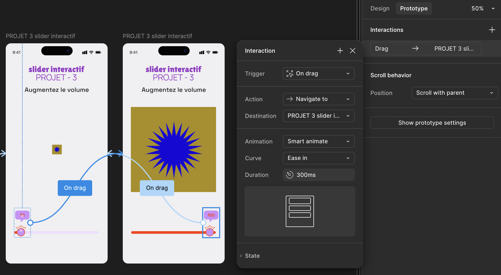Screen dimensions: 501x275
Task: Click the plus icon in the Interaction popup header
Action: 340,51
